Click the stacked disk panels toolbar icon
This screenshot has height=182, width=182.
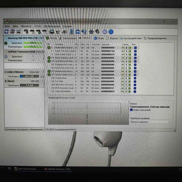coord(18,31)
